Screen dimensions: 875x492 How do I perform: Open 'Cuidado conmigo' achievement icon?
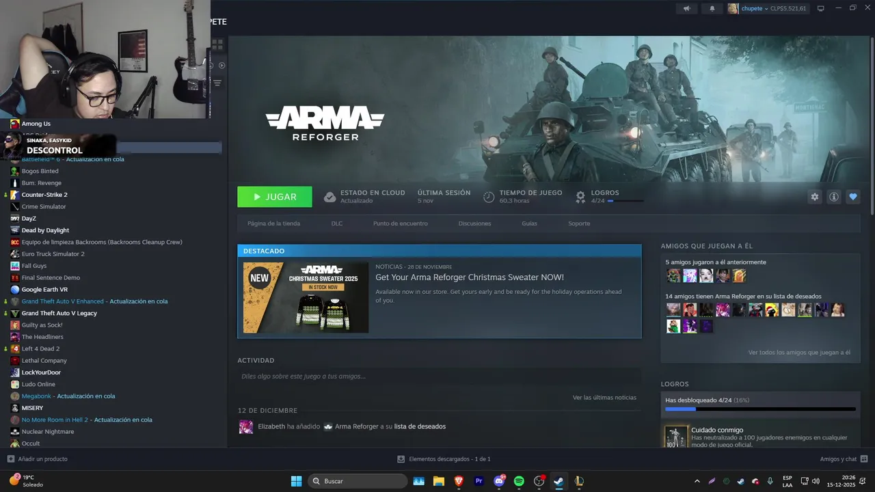(x=676, y=437)
